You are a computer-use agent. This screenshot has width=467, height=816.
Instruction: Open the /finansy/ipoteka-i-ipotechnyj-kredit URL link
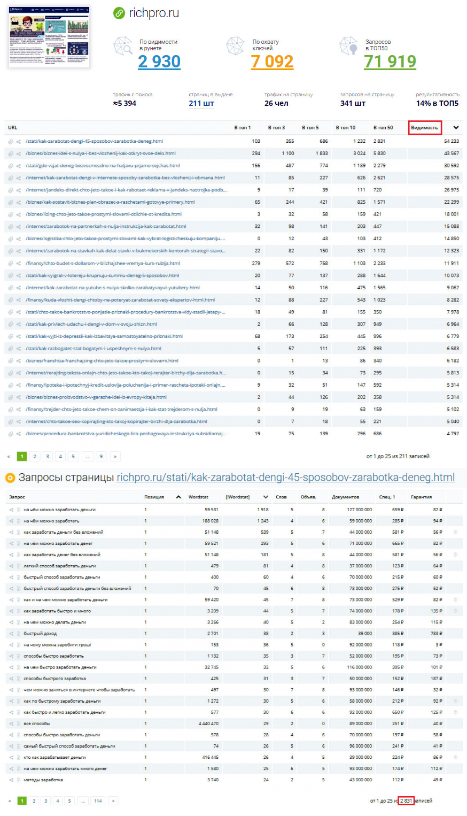126,385
